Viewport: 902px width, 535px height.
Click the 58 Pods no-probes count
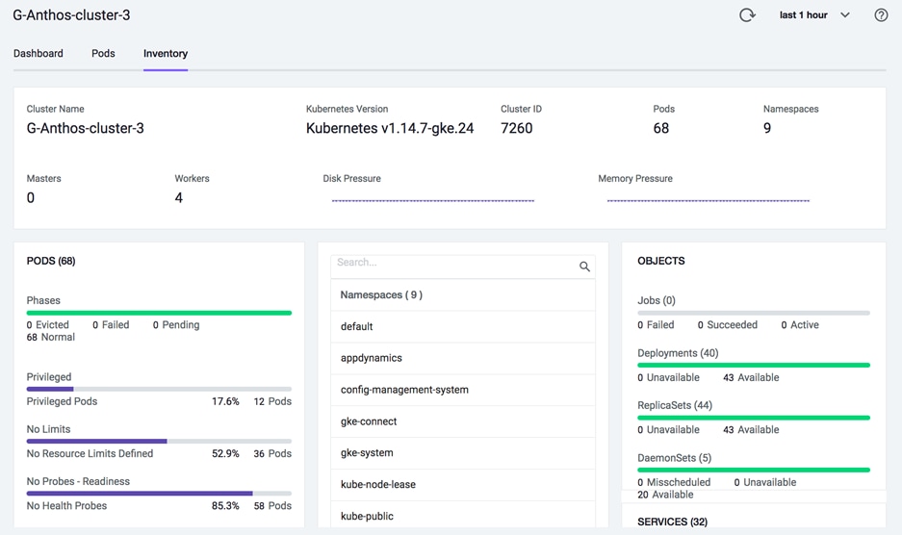point(272,506)
